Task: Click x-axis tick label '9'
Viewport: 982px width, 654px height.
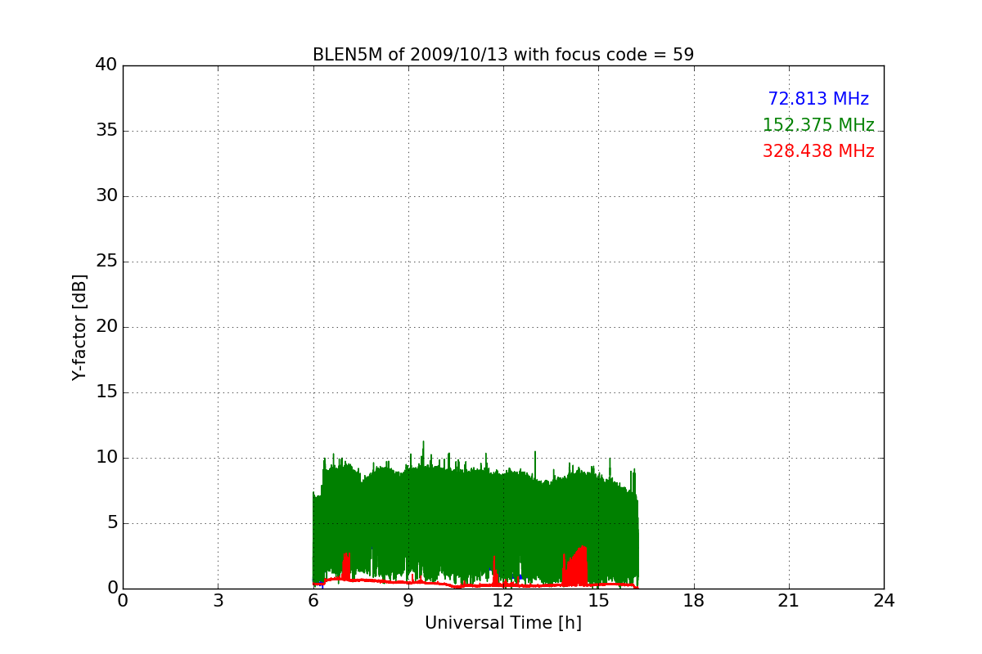Action: click(x=408, y=601)
